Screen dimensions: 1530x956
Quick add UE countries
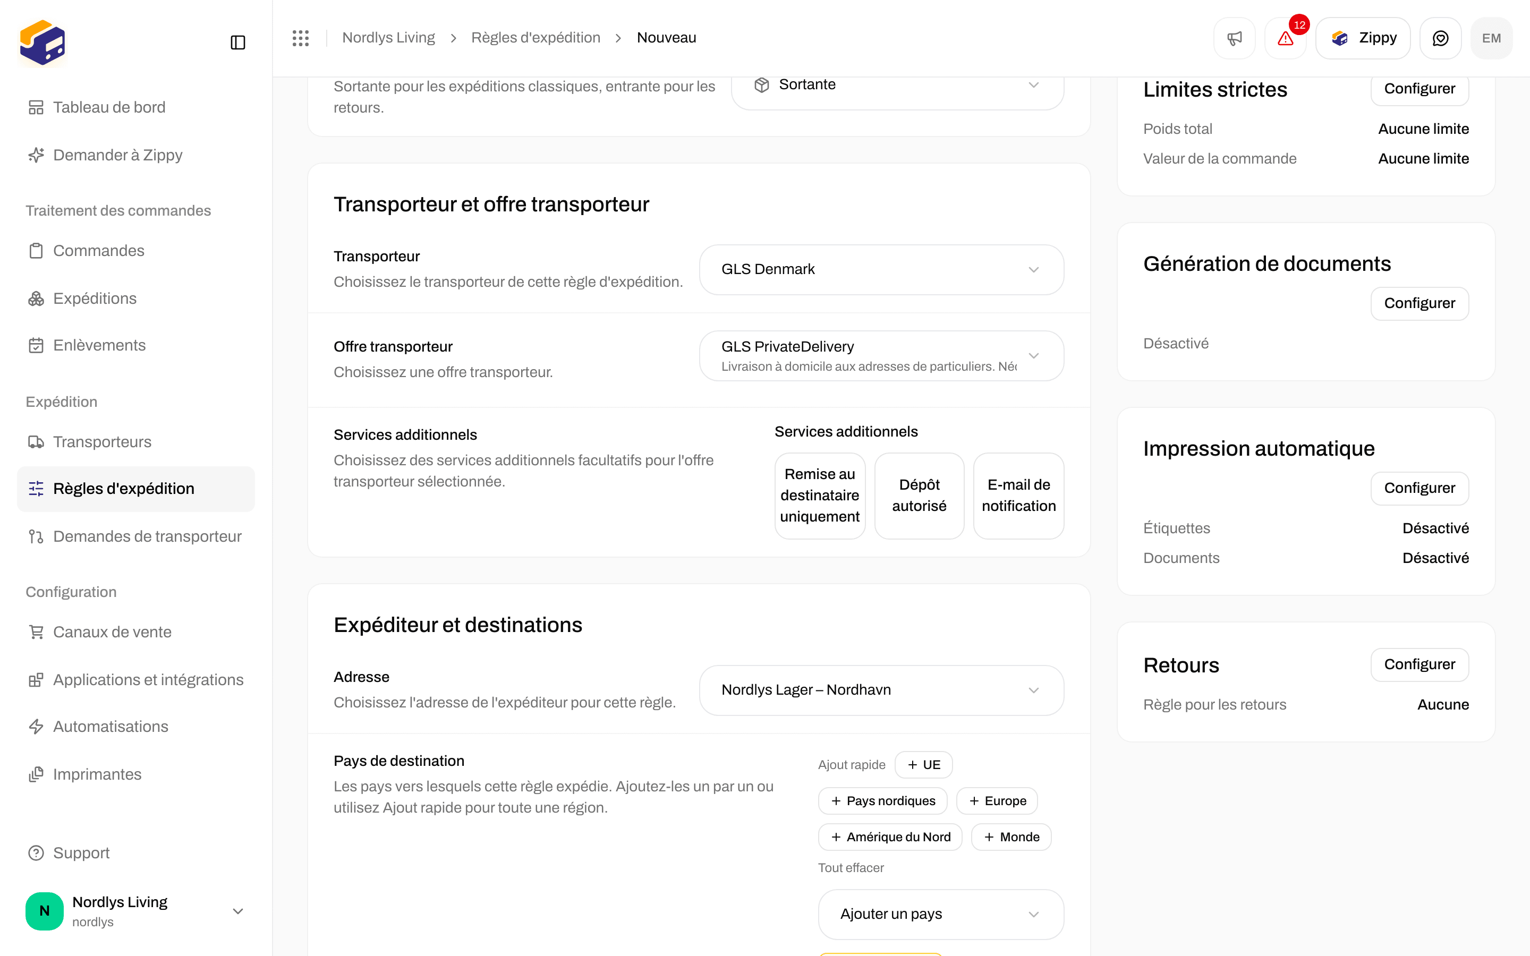924,765
